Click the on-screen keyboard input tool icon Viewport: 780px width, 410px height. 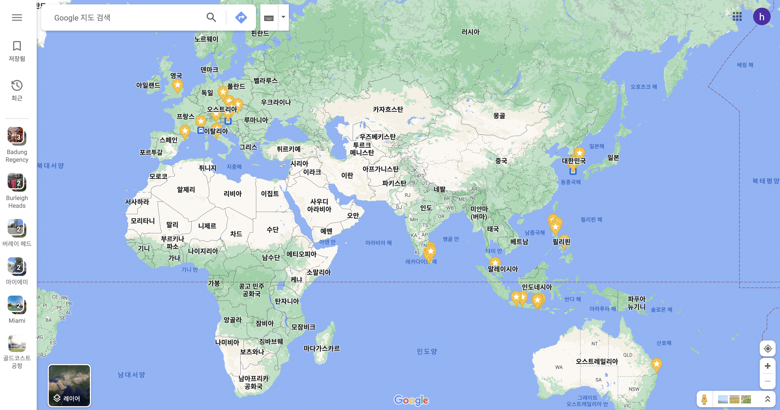pos(269,18)
